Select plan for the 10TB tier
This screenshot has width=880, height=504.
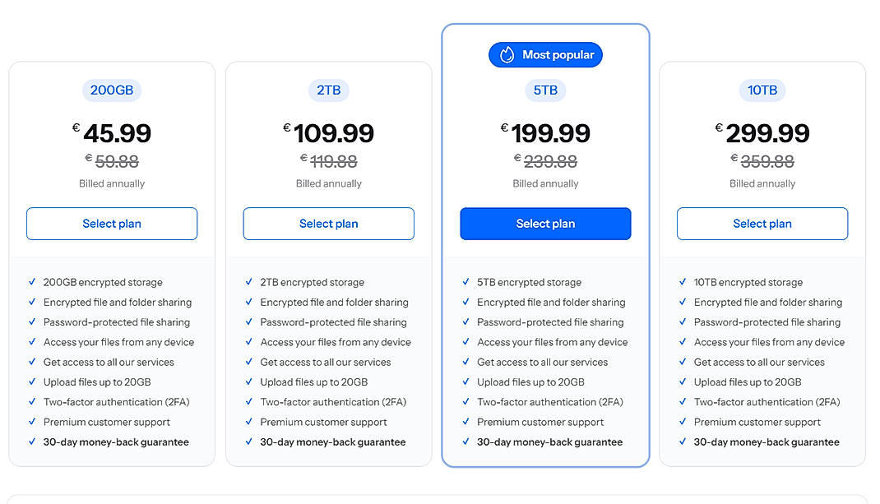(762, 224)
